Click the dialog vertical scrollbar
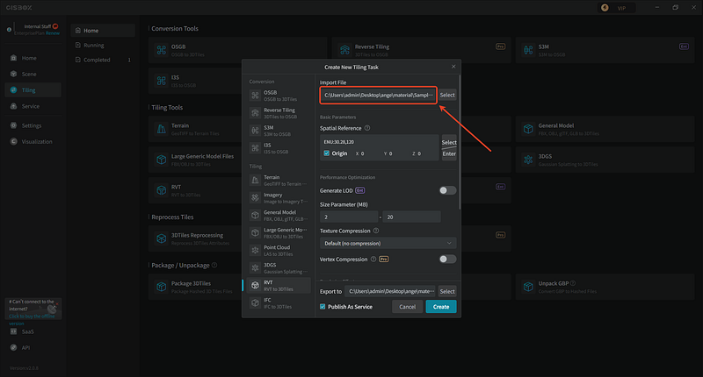703x377 pixels. 459,142
